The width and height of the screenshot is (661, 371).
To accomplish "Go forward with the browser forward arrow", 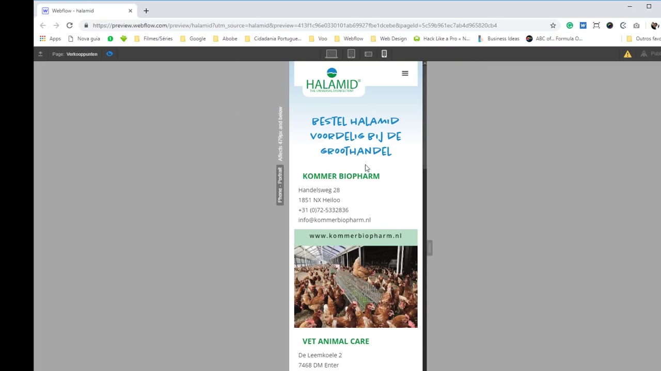I will click(x=56, y=25).
